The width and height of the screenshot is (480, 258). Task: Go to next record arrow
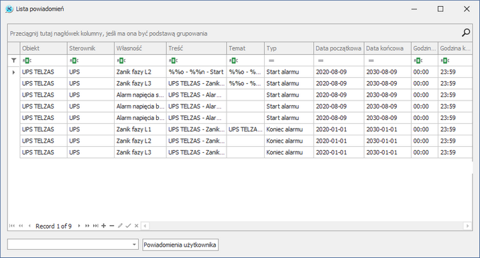coord(79,226)
